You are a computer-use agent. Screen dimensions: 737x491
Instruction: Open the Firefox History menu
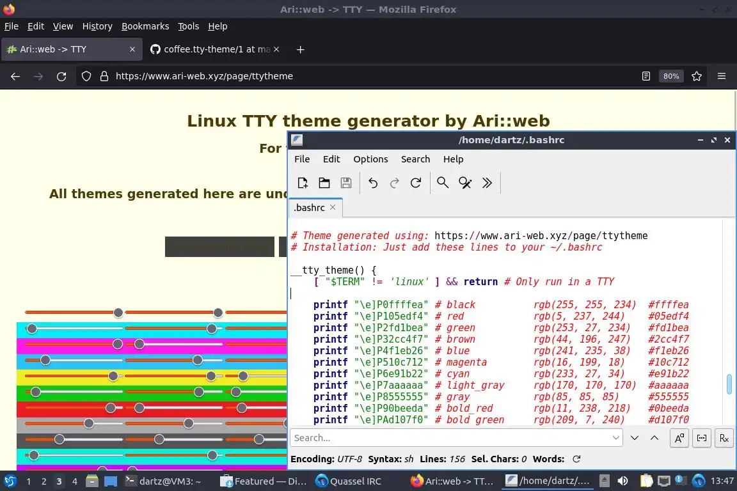pyautogui.click(x=97, y=26)
